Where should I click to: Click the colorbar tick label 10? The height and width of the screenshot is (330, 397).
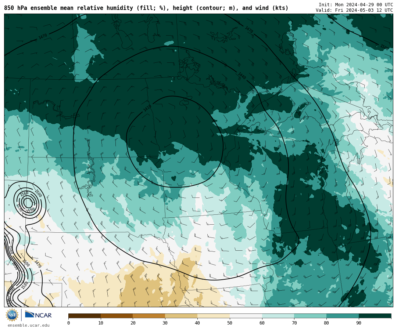101,323
